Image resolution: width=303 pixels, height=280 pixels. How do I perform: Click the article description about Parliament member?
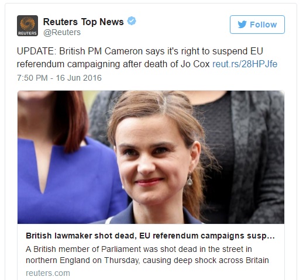[147, 255]
